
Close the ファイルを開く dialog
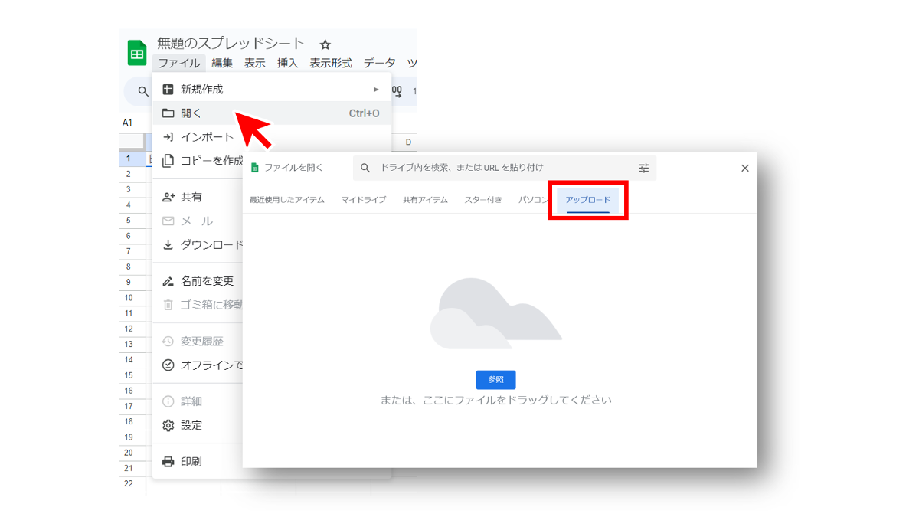pos(744,169)
